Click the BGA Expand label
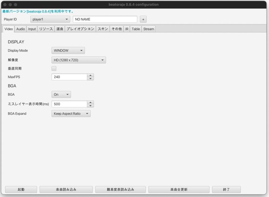This screenshot has width=269, height=197. click(17, 113)
